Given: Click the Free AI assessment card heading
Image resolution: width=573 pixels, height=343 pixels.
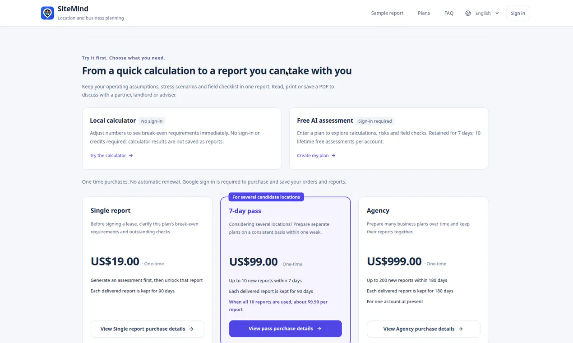Looking at the screenshot, I should [325, 121].
